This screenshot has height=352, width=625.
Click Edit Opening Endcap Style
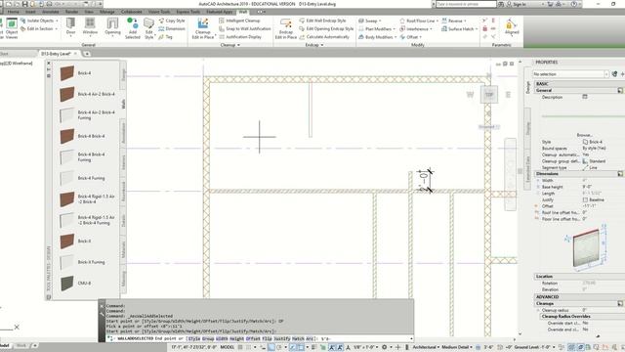pyautogui.click(x=326, y=28)
